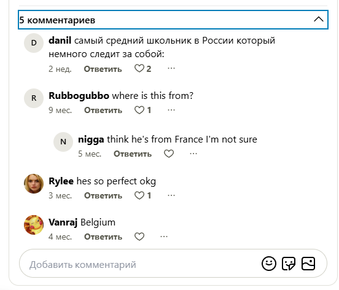Open more options on Rubbogubbo's comment
Image resolution: width=339 pixels, height=290 pixels.
[171, 110]
